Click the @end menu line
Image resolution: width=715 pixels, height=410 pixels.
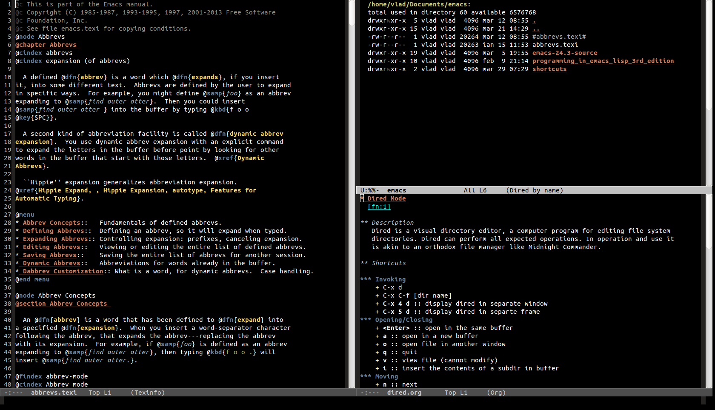[32, 279]
